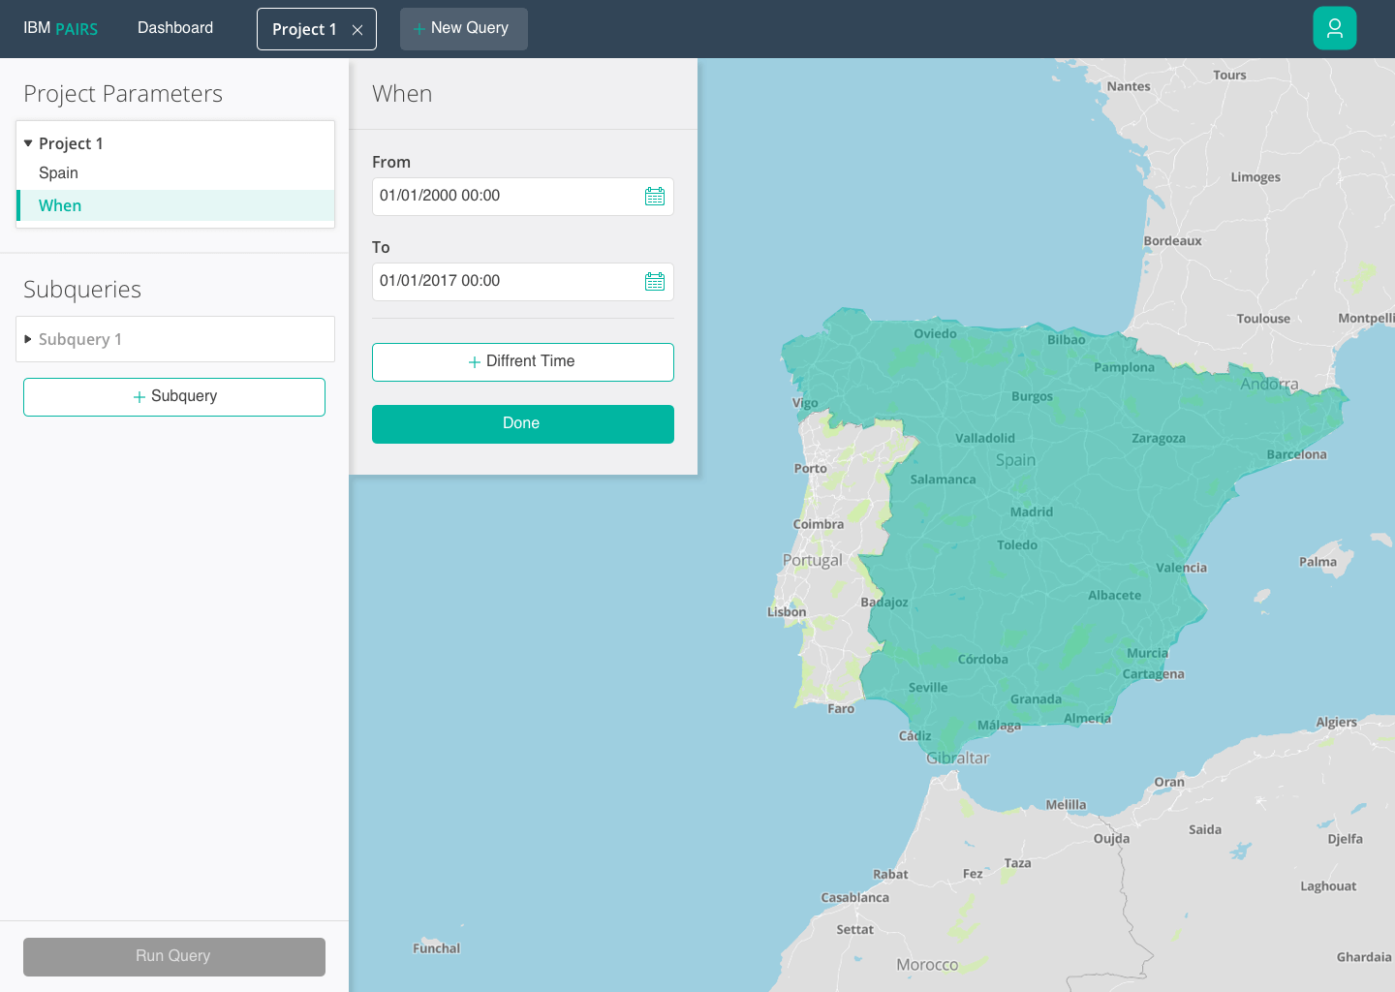The height and width of the screenshot is (992, 1395).
Task: Open the user profile icon
Action: tap(1335, 28)
